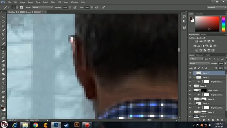Select the Gradient tool
227x128 pixels.
(3, 65)
